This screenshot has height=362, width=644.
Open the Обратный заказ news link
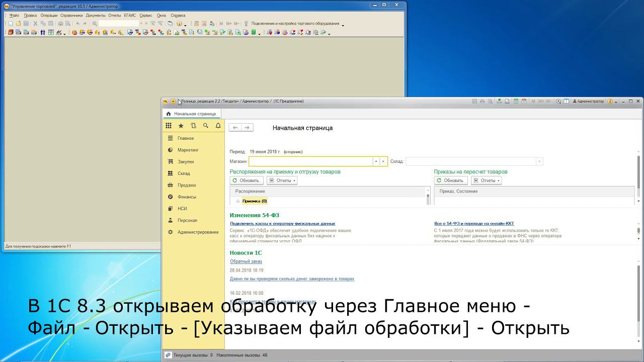[246, 261]
